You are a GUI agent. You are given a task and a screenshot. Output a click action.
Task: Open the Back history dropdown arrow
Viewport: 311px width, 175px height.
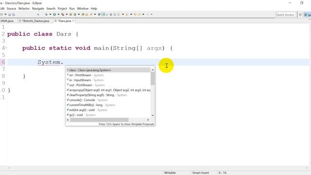pos(143,15)
